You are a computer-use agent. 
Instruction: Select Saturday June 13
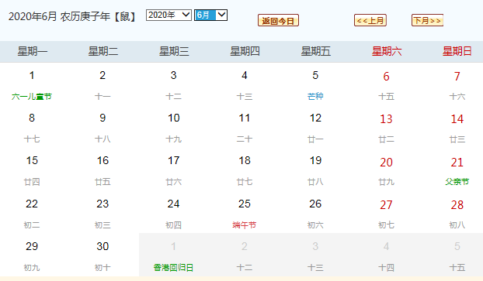tap(386, 128)
